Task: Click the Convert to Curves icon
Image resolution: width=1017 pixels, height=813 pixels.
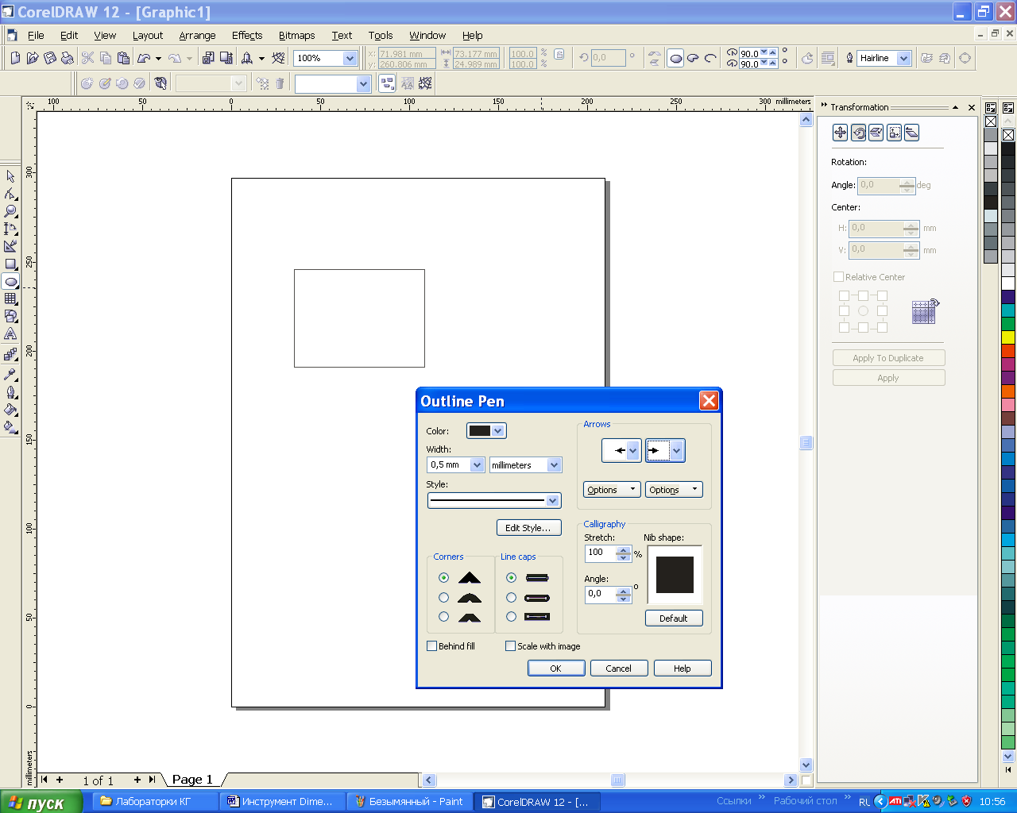Action: coord(965,58)
